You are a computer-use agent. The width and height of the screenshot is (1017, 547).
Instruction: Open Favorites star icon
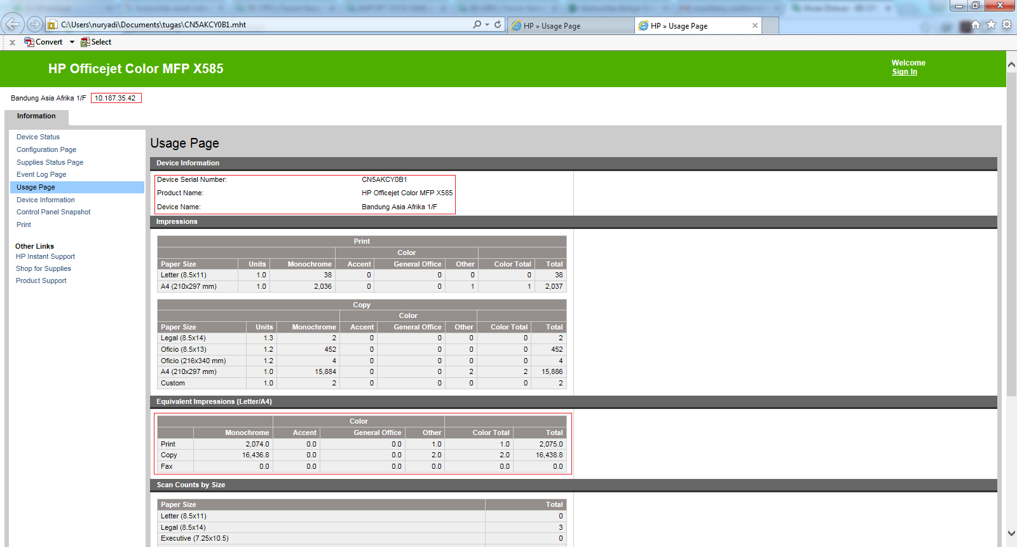click(991, 25)
